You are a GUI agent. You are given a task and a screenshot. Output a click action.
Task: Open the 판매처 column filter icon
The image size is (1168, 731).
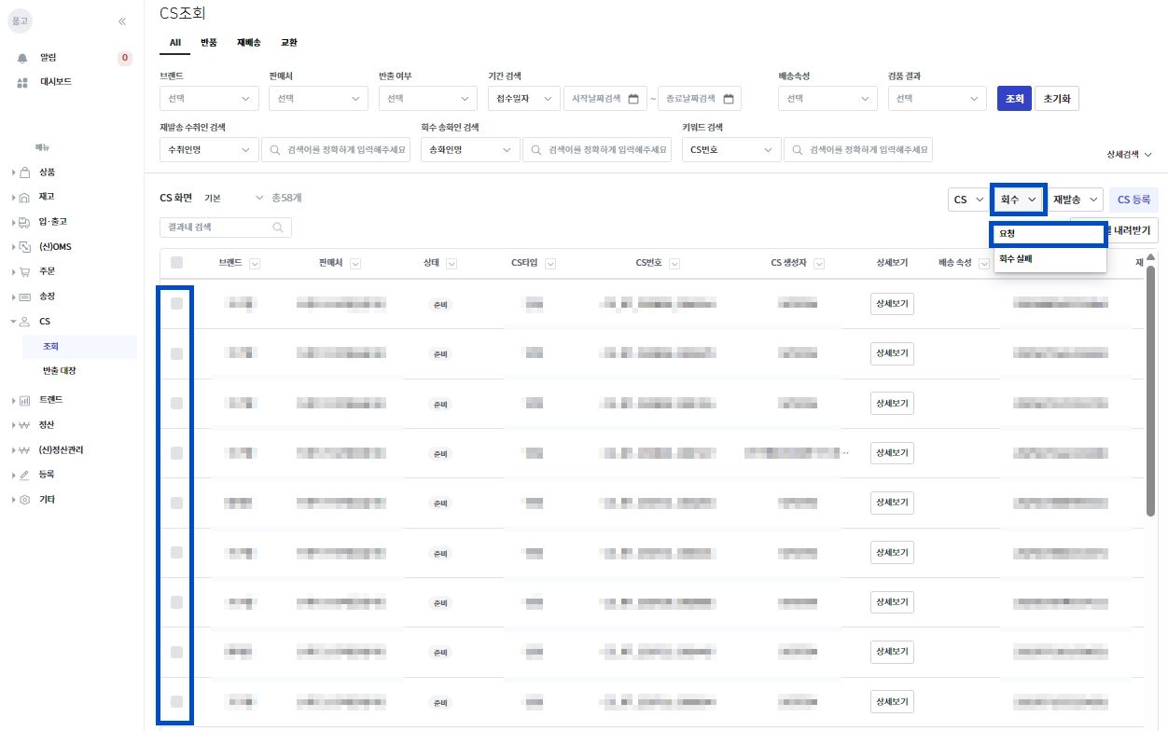355,264
